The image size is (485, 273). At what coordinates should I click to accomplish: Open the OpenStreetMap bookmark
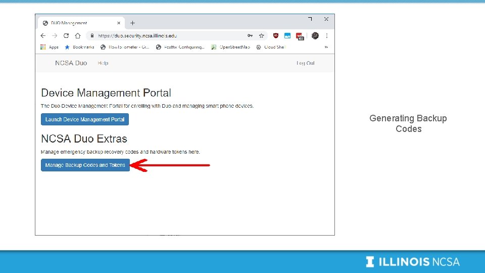[230, 47]
